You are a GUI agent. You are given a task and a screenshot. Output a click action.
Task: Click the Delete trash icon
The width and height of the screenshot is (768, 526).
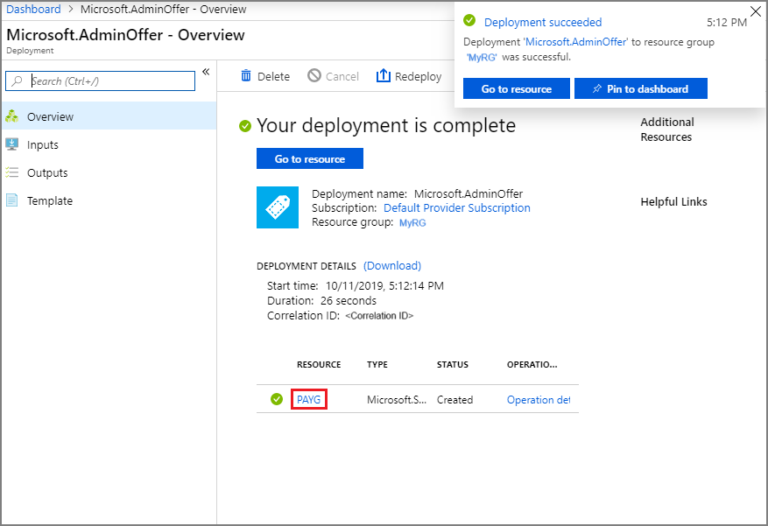point(245,76)
